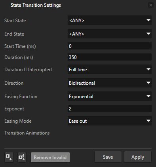Click the State Transition Settings title
This screenshot has width=156, height=167.
tap(36, 5)
